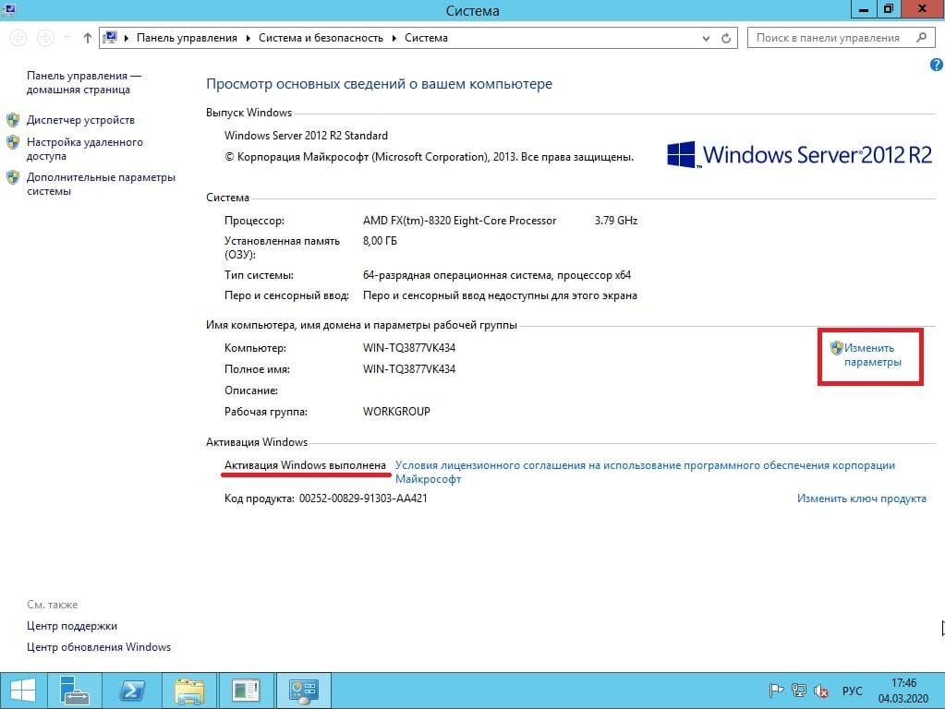Select WORKGROUP workgroup value

click(x=396, y=412)
